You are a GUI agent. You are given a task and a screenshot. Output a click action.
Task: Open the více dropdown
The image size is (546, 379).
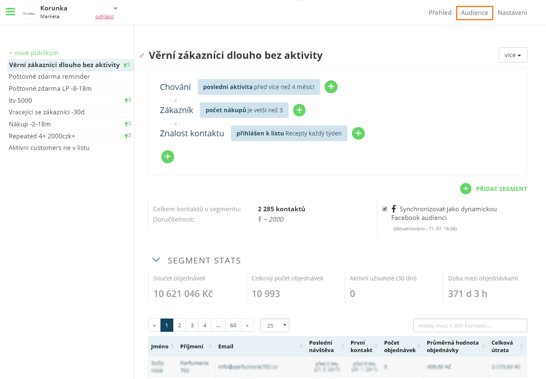(x=512, y=55)
